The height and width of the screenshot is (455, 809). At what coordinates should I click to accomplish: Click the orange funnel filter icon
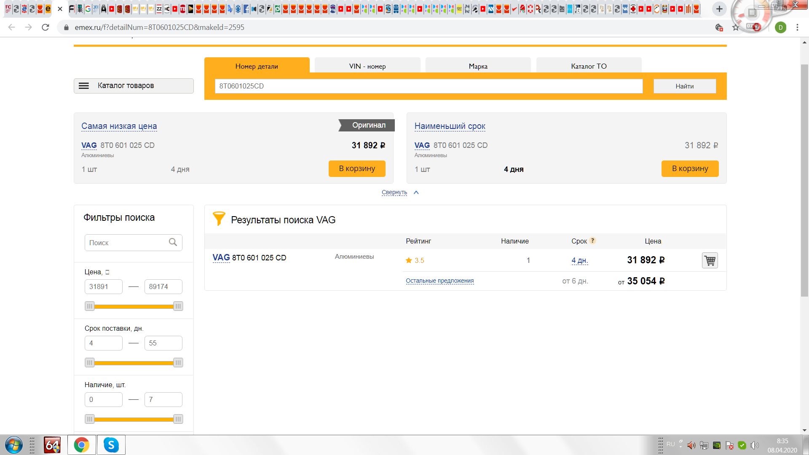coord(219,219)
